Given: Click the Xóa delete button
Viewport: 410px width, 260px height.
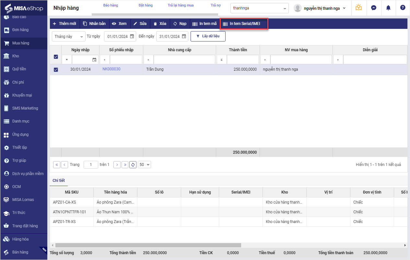Looking at the screenshot, I should pos(160,24).
